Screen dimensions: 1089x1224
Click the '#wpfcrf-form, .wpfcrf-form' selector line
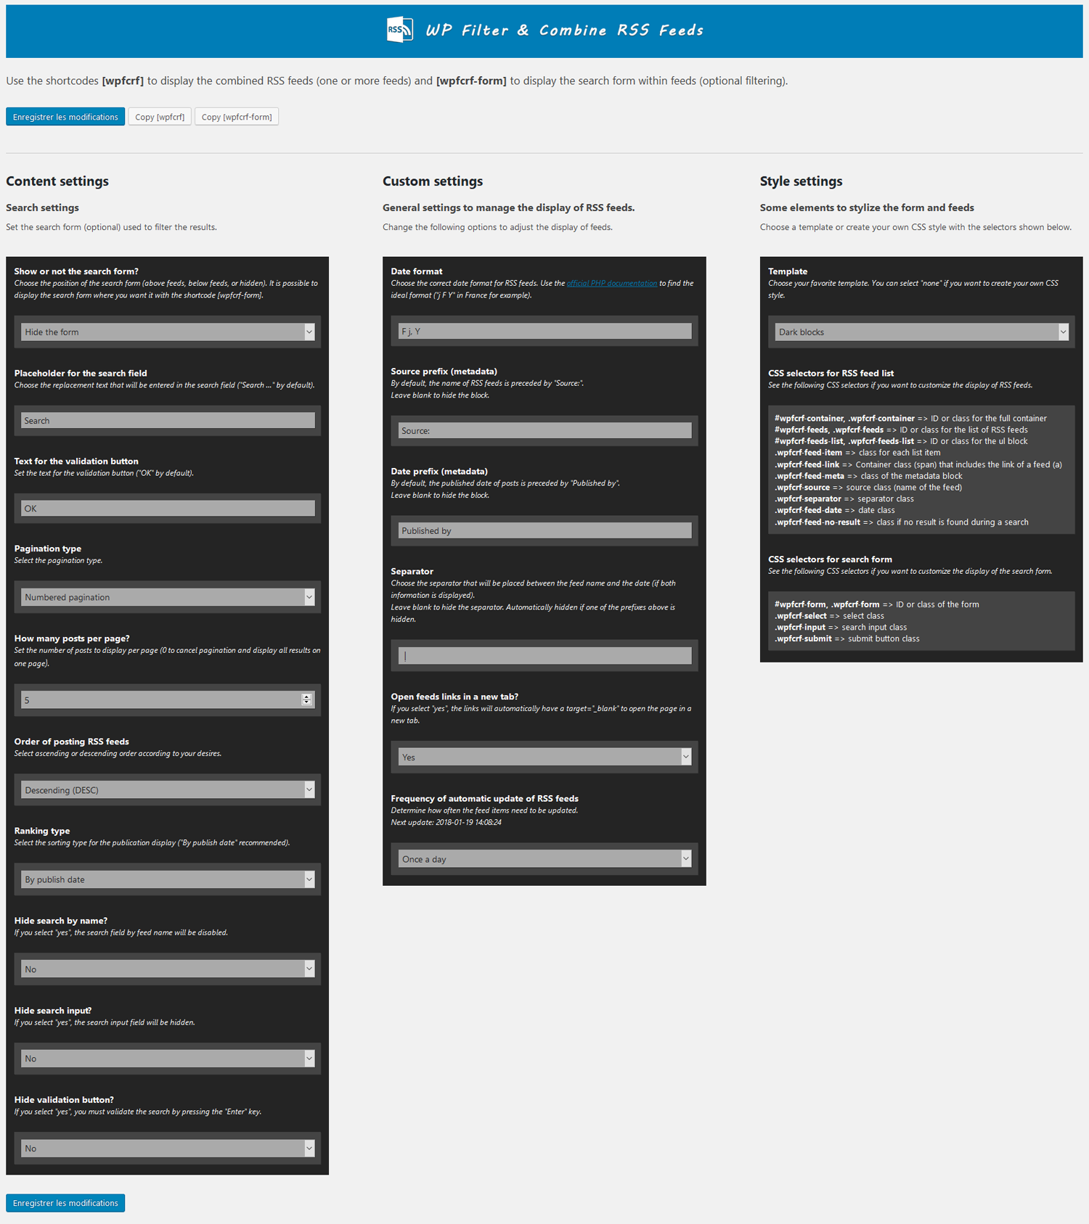pyautogui.click(x=877, y=604)
